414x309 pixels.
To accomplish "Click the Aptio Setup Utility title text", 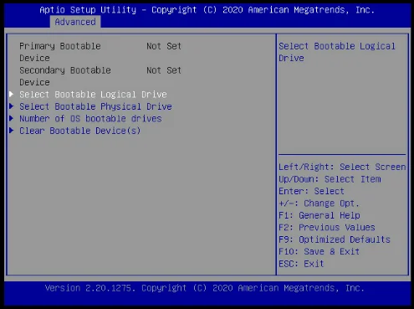I will (207, 10).
